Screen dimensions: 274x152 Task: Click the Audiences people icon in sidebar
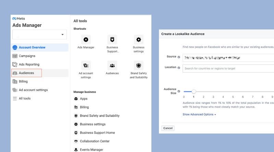(x=15, y=73)
